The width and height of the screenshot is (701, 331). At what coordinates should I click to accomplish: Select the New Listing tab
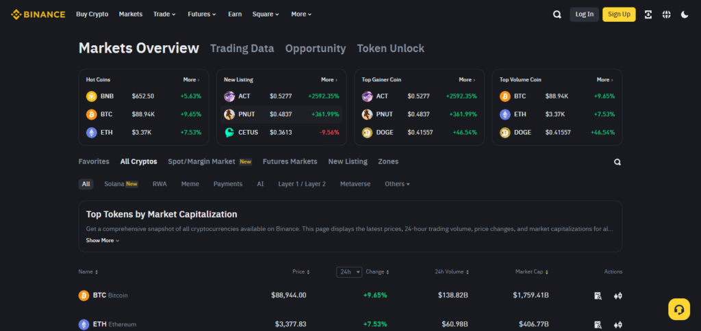click(348, 161)
